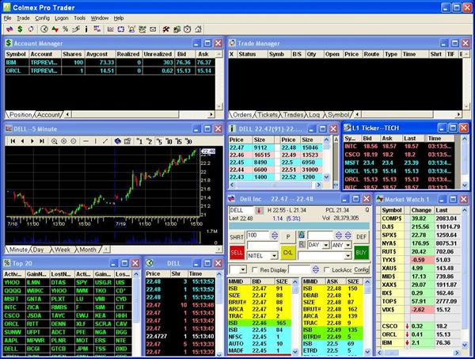Toggle the R button in order entry
Viewport: 475px width, 359px height.
tap(302, 244)
